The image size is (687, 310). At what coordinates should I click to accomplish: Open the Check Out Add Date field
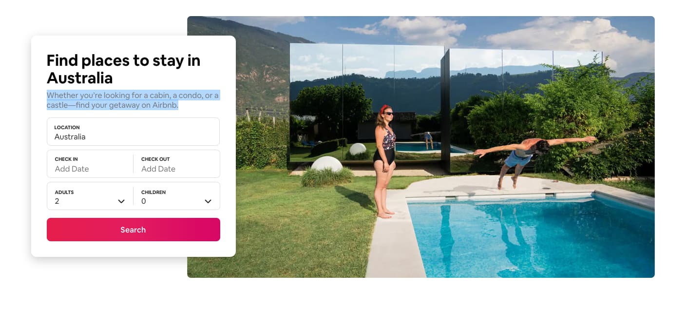(x=176, y=164)
